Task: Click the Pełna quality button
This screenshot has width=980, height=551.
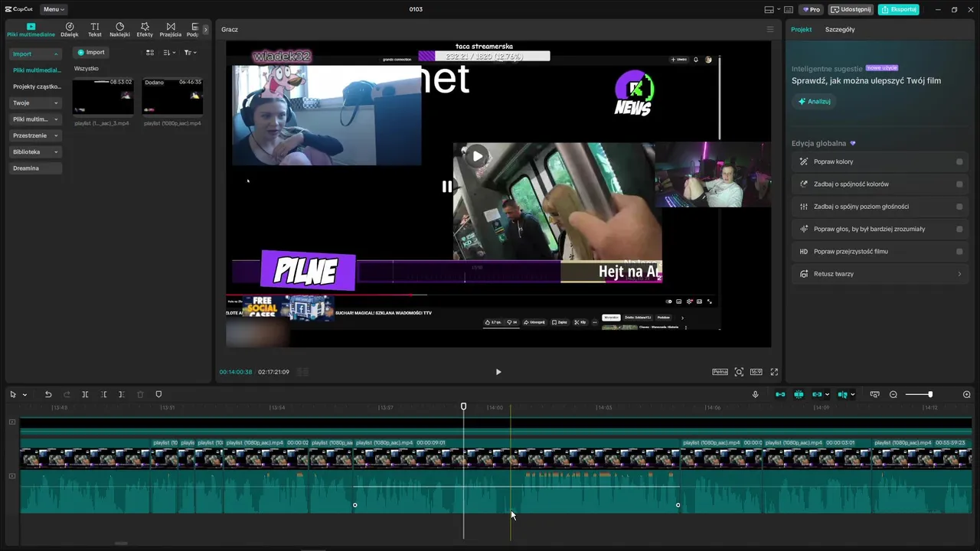Action: 720,372
